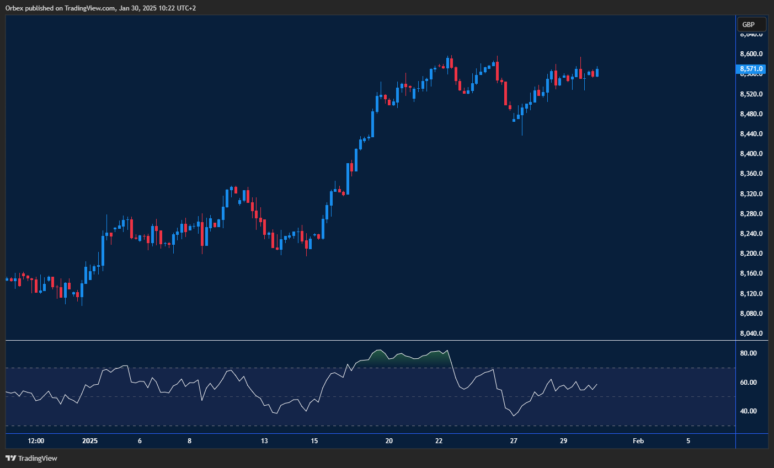Click the divider between chart and RSI panes

(370, 340)
